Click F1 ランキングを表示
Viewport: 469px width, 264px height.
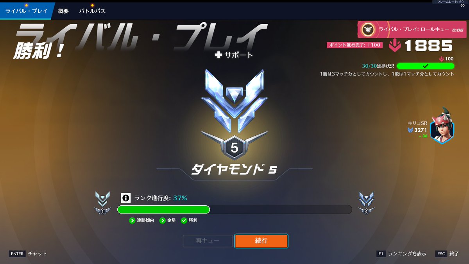pyautogui.click(x=401, y=253)
